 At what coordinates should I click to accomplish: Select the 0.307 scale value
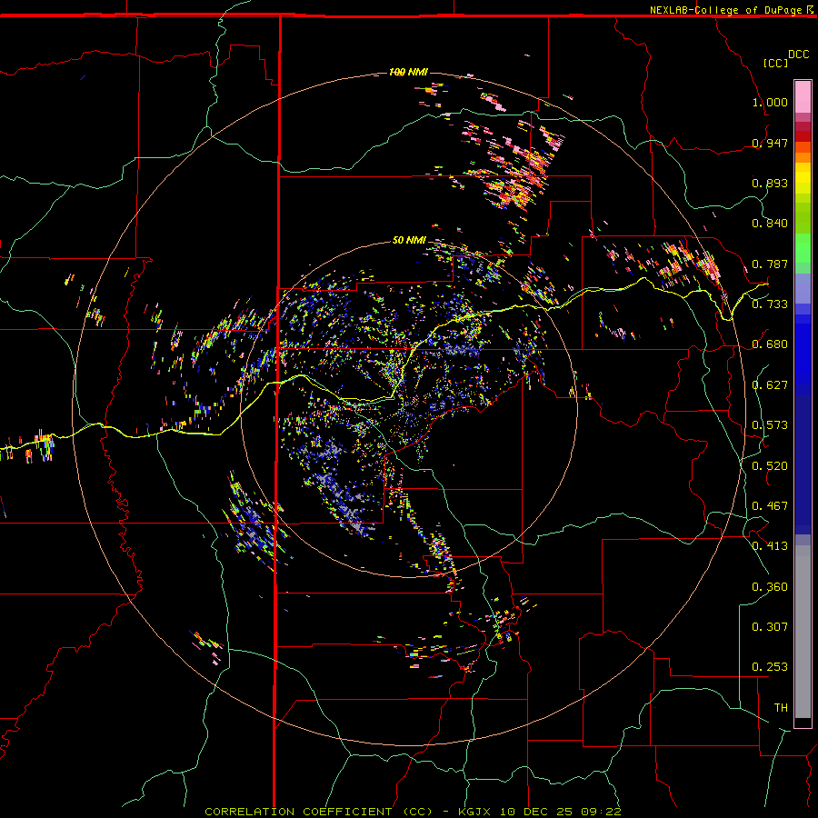click(x=770, y=627)
